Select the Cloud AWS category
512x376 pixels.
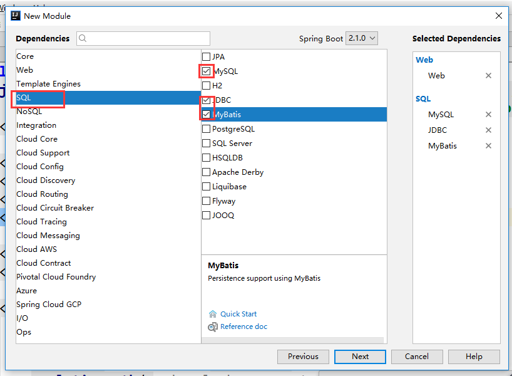point(108,249)
